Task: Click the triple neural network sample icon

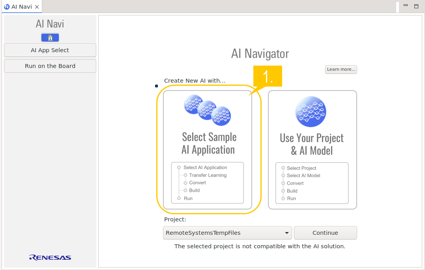Action: (208, 110)
